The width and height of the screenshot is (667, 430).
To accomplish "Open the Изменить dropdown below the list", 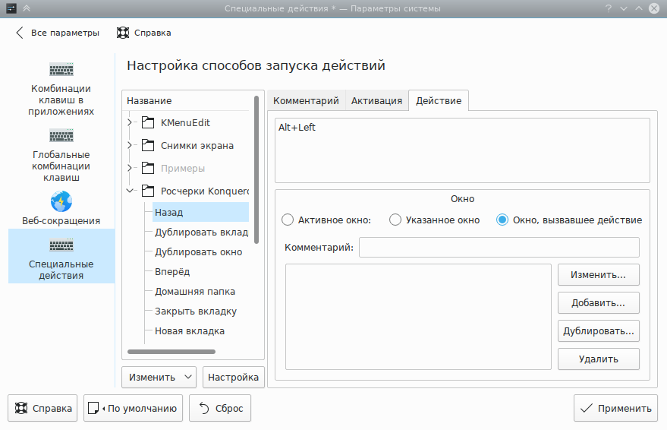I will [159, 377].
